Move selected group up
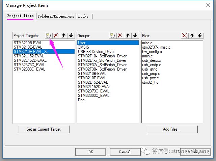216x161 pixels. 128,35
